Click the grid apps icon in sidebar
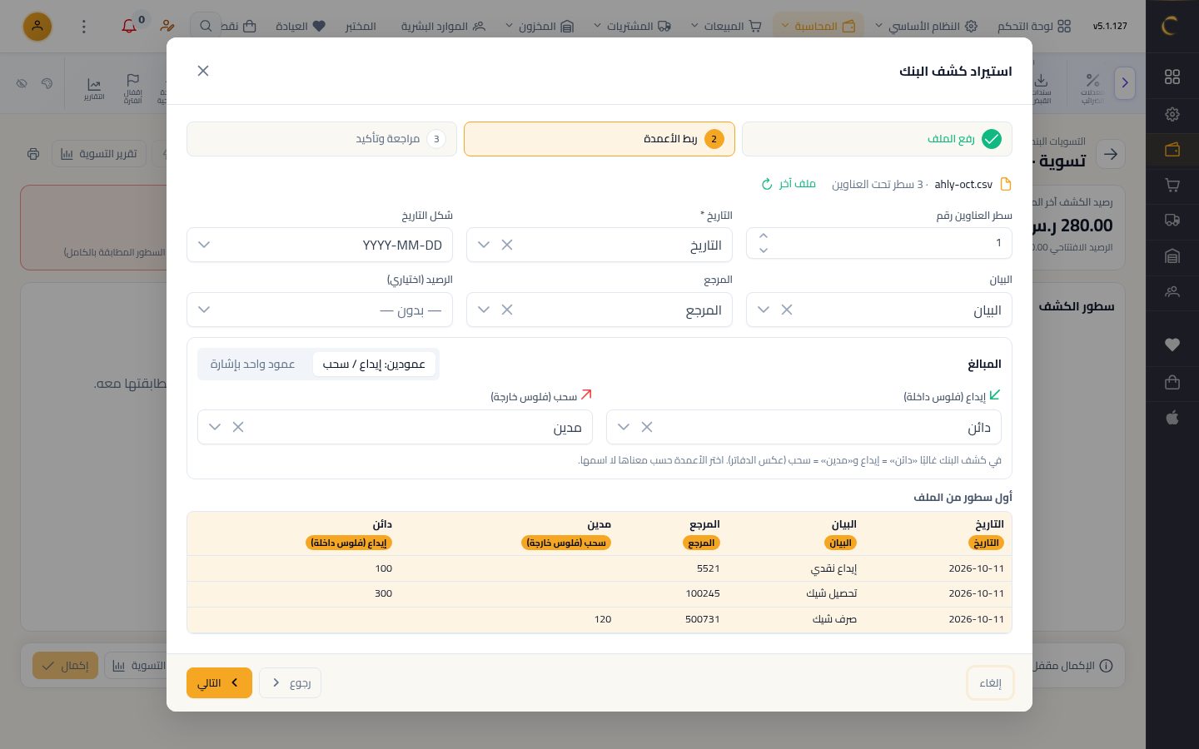Image resolution: width=1199 pixels, height=749 pixels. 1172,77
